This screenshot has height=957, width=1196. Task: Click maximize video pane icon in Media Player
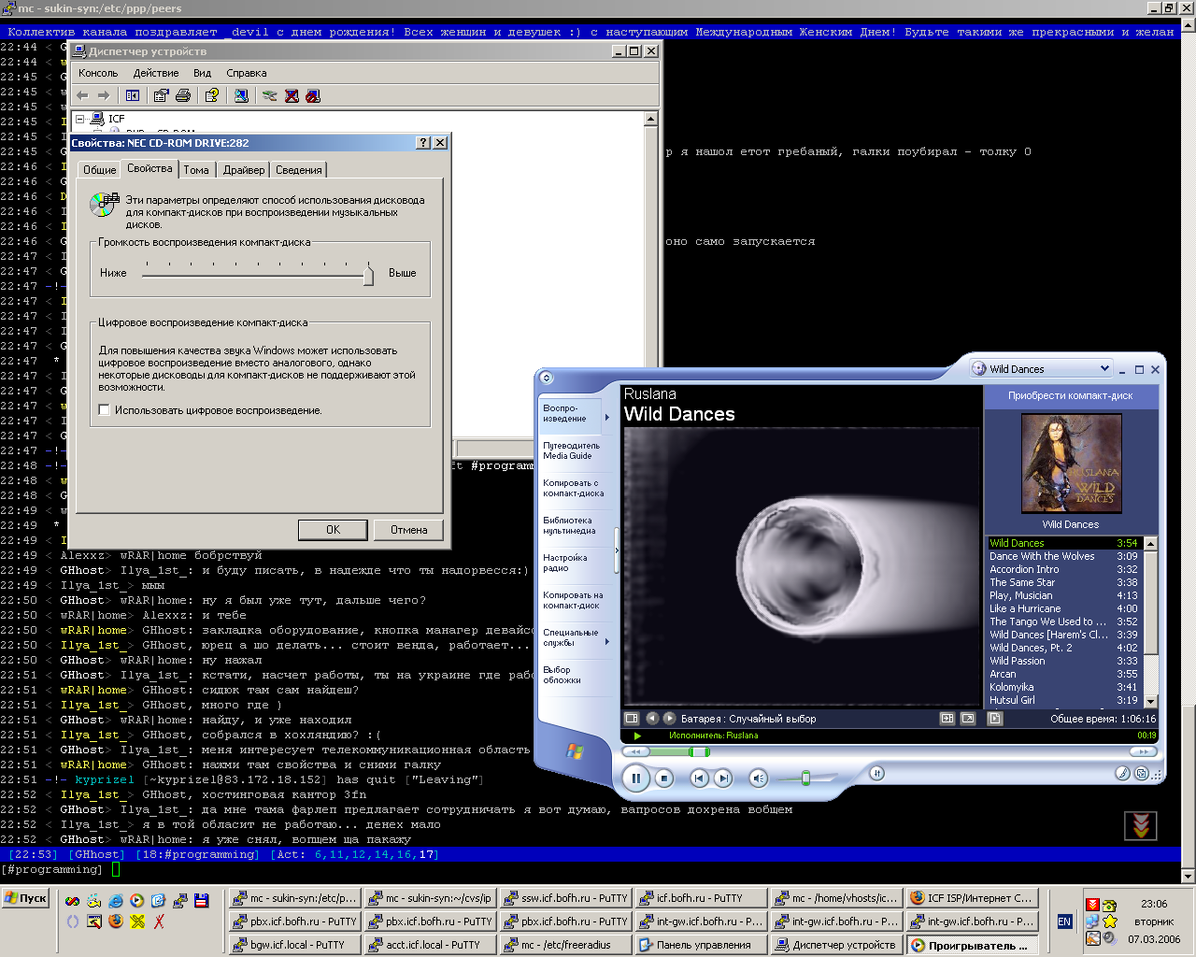[947, 719]
